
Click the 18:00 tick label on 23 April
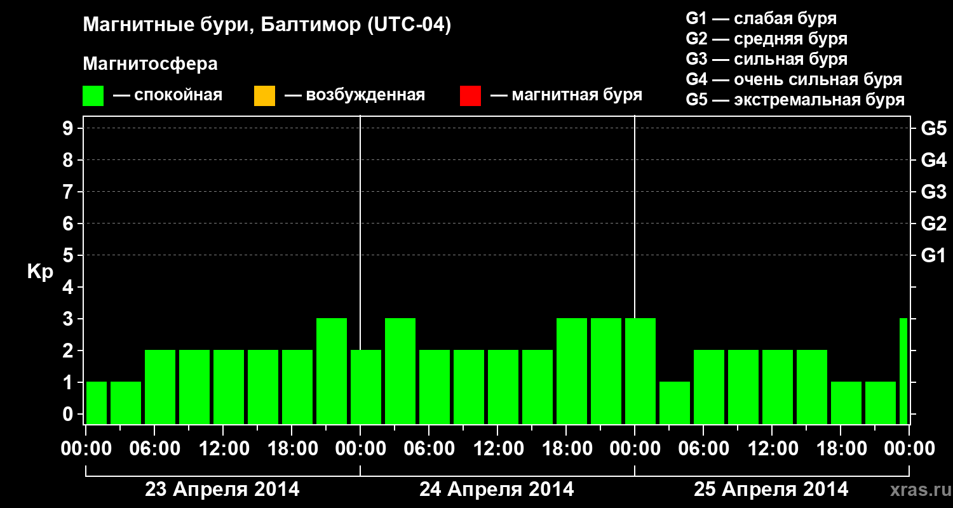point(292,449)
